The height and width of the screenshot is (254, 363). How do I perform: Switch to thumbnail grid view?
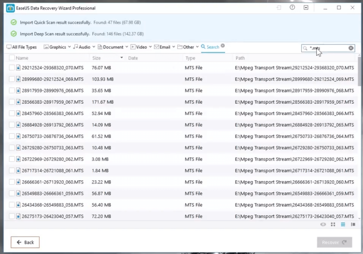click(x=333, y=224)
